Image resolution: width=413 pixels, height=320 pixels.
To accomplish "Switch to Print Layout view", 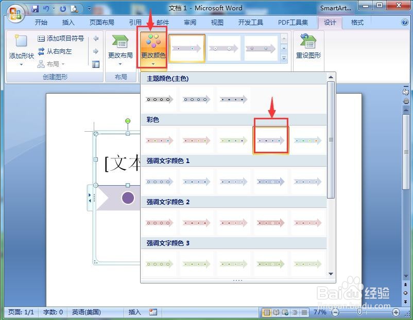I will click(267, 312).
